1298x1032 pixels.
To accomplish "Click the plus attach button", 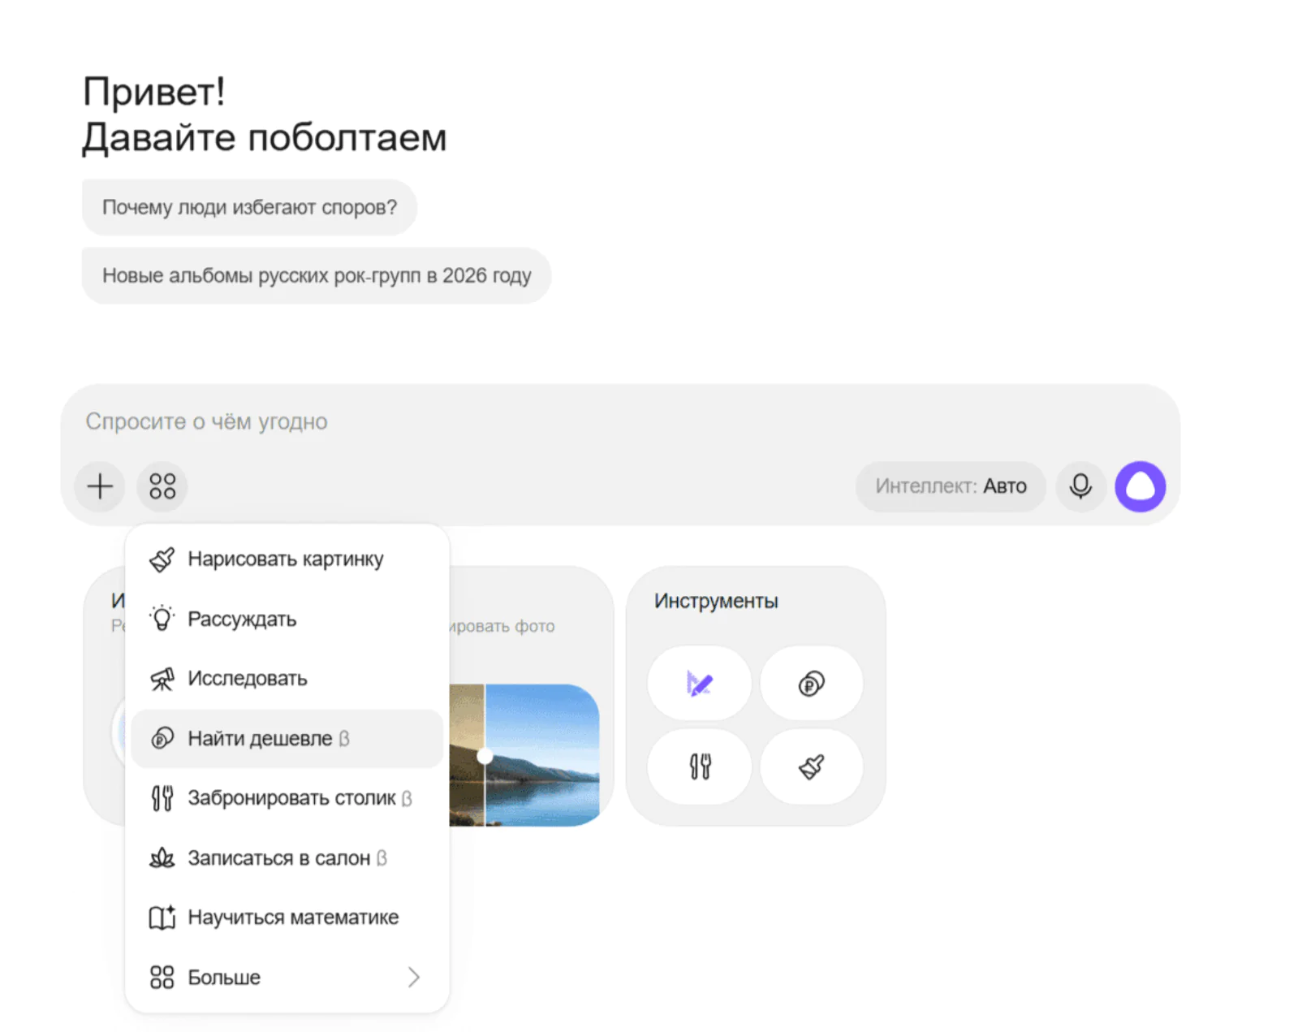I will (x=100, y=486).
